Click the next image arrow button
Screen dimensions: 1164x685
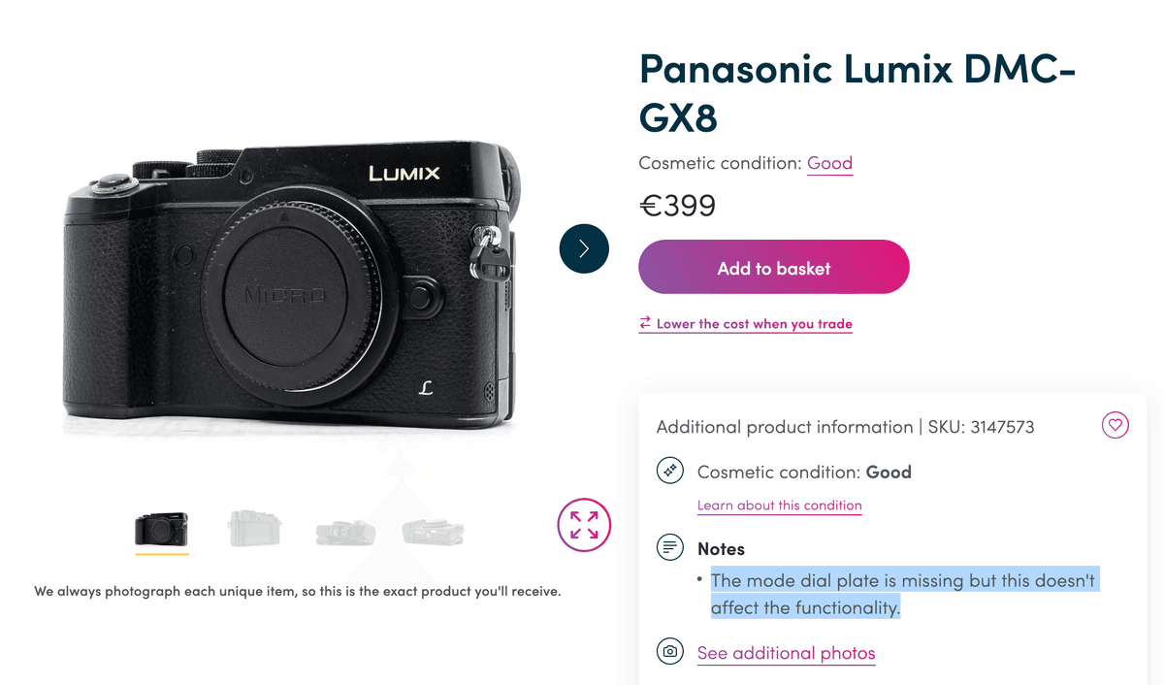click(x=584, y=248)
